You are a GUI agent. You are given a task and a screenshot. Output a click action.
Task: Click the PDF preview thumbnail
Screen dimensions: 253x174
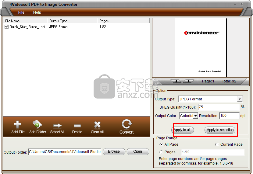click(x=201, y=47)
